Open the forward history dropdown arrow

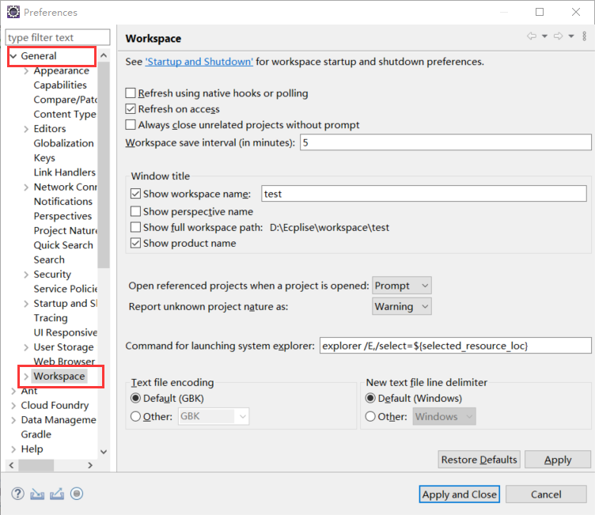pyautogui.click(x=571, y=36)
